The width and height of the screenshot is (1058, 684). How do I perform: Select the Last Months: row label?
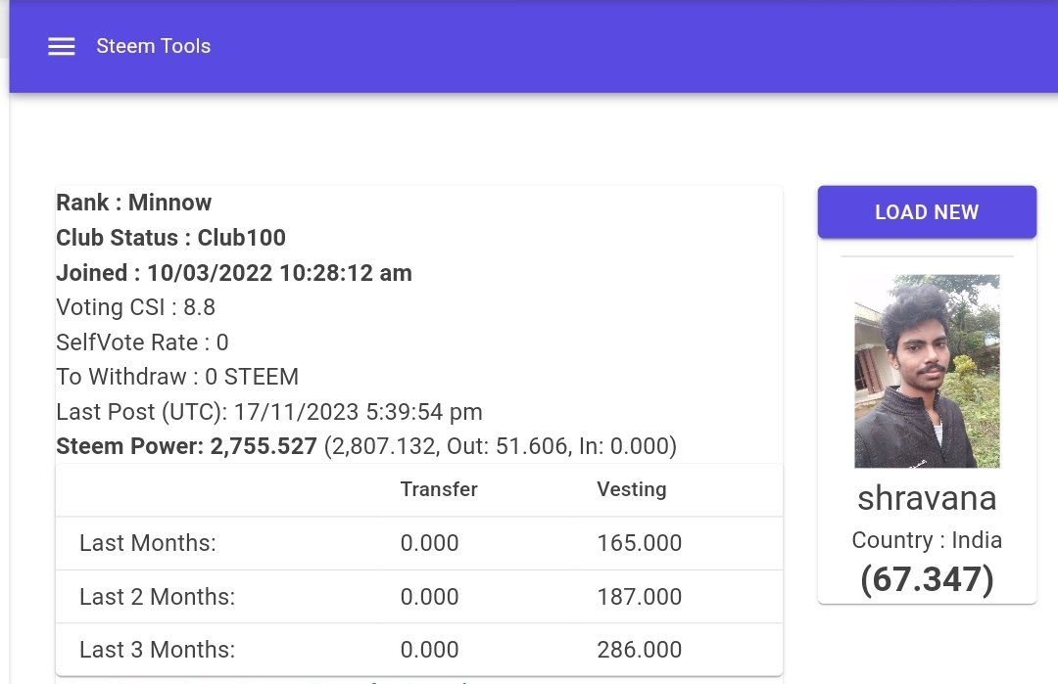point(148,543)
